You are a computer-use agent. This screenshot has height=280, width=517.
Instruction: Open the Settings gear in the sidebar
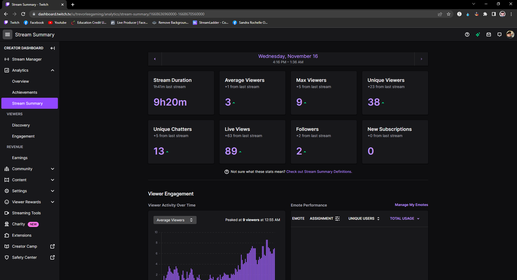[7, 191]
